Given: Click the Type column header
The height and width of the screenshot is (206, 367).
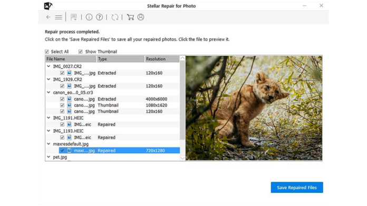Looking at the screenshot, I should pyautogui.click(x=121, y=59).
